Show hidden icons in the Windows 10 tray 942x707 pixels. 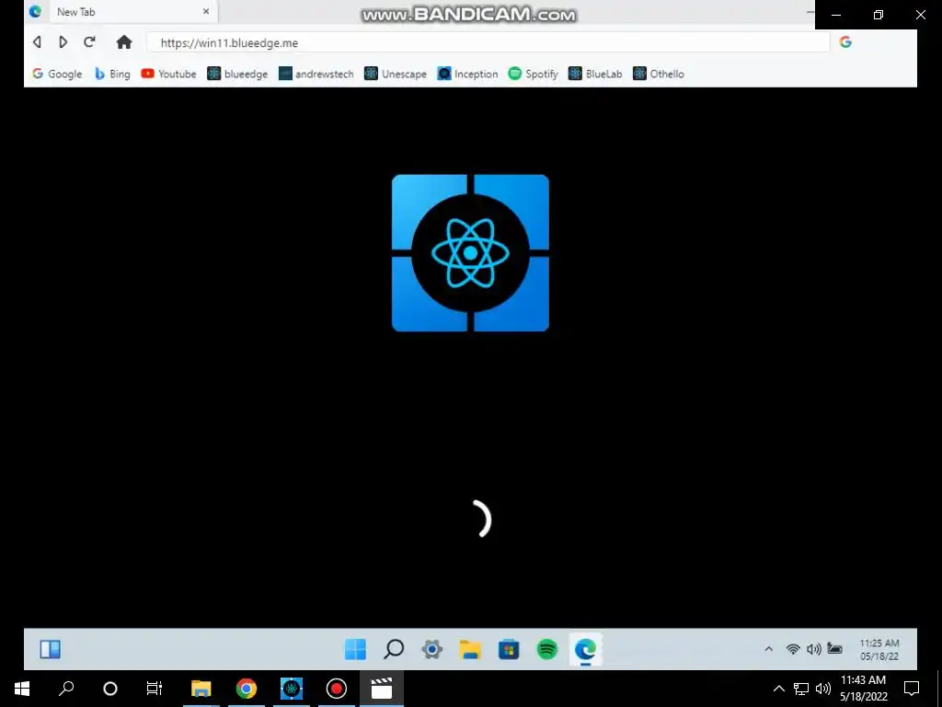click(x=778, y=689)
